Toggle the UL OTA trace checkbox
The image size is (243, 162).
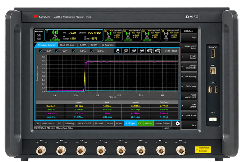[x=91, y=51]
